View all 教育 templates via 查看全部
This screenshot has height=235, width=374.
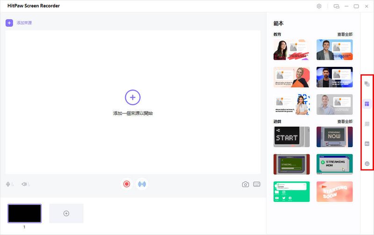[345, 34]
